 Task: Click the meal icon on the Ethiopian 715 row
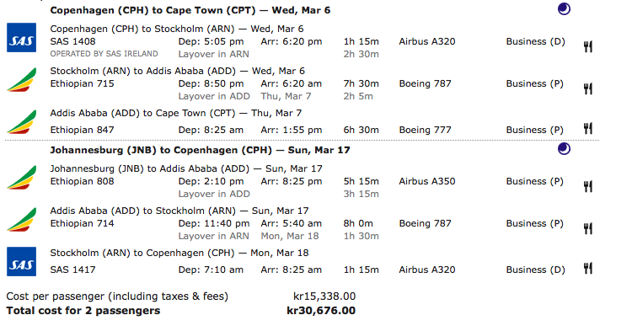click(588, 88)
